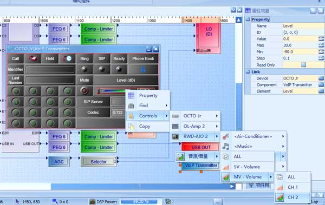This screenshot has height=205, width=325.
Task: Collapse the Link section
Action: [x=248, y=72]
